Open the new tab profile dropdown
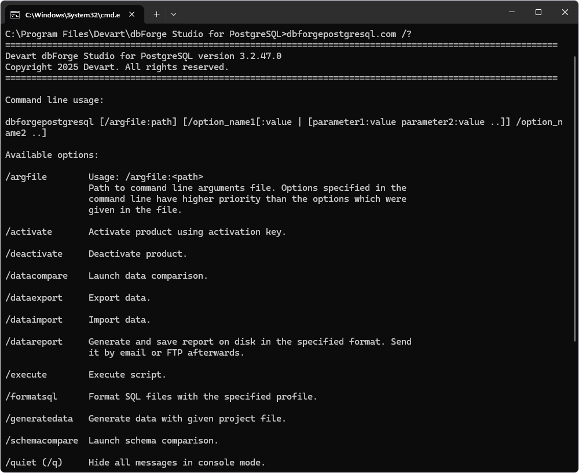 click(x=174, y=14)
